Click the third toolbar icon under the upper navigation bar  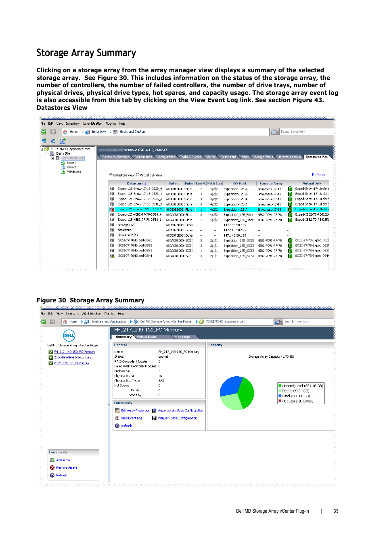(x=63, y=141)
